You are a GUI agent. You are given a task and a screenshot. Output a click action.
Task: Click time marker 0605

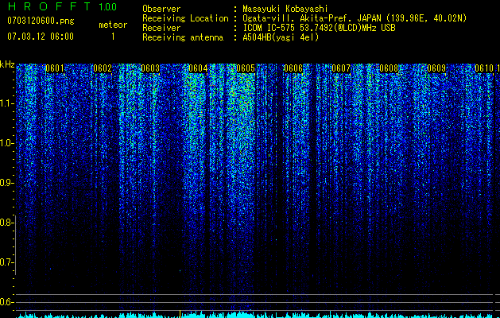[246, 68]
